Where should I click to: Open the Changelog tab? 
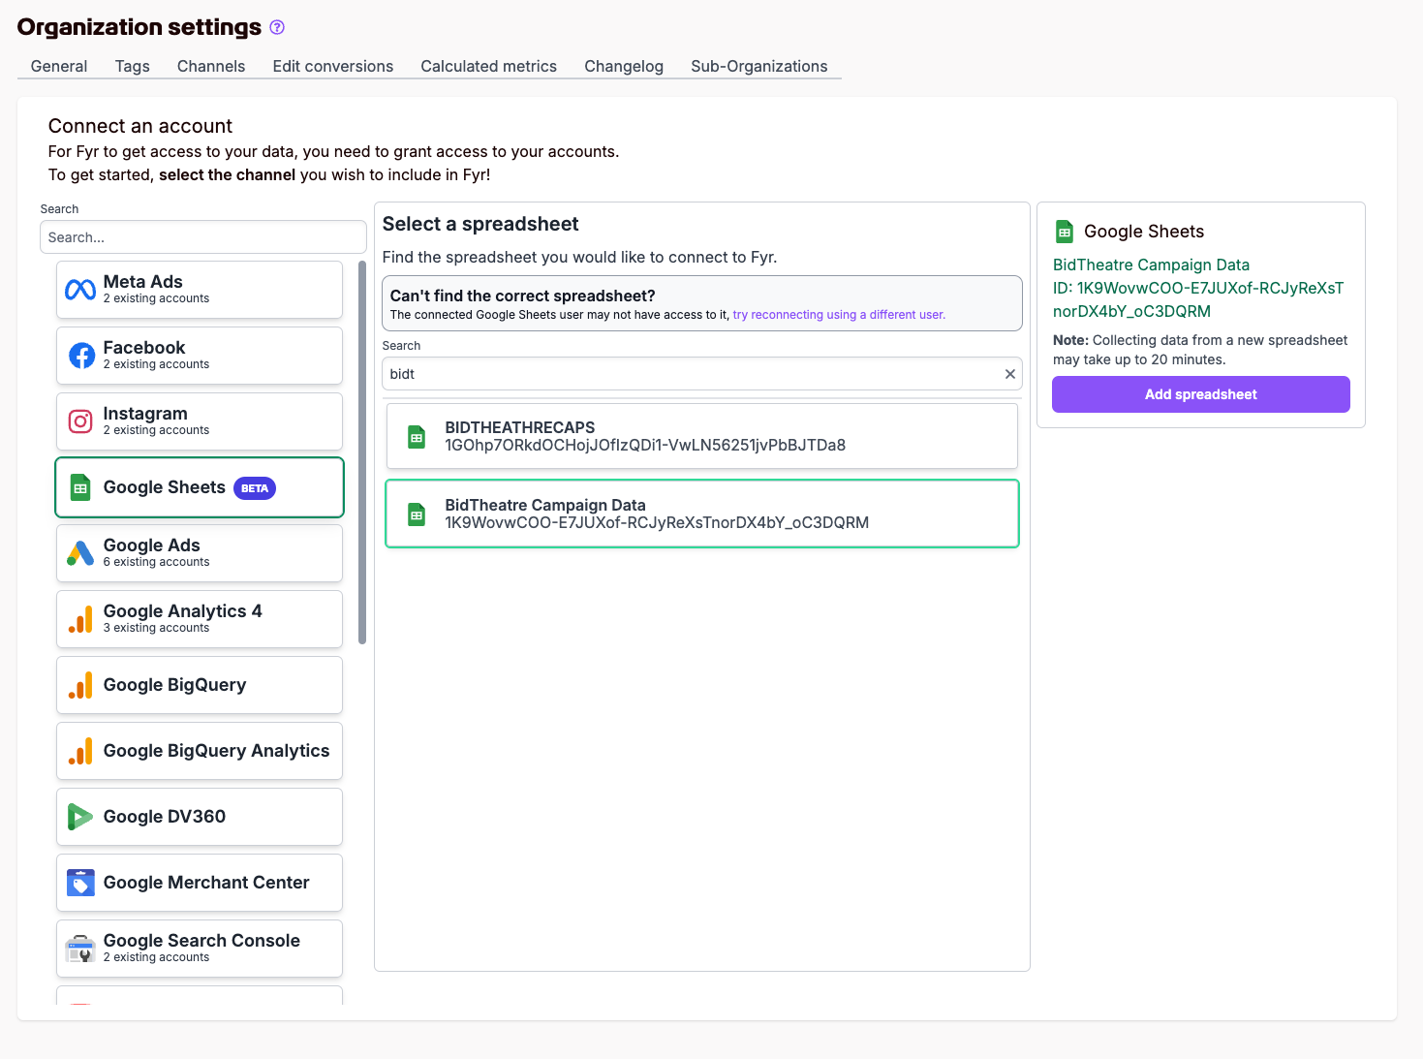[624, 66]
